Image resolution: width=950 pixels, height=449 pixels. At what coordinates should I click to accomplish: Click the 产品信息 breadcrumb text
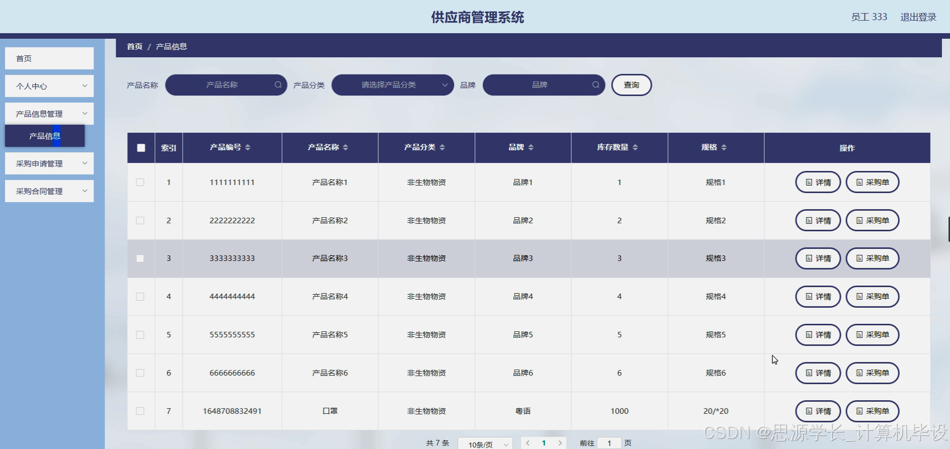(x=172, y=46)
